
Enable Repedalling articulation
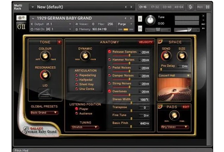click(77, 75)
